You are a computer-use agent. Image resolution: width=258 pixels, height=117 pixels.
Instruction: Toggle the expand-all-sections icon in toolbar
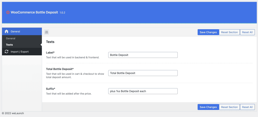[x=46, y=32]
